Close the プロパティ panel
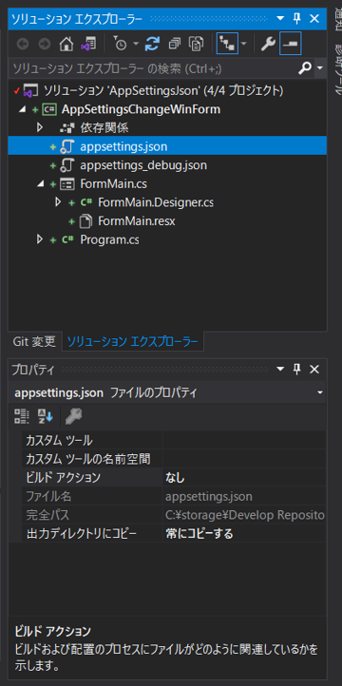Image resolution: width=342 pixels, height=686 pixels. (x=314, y=370)
